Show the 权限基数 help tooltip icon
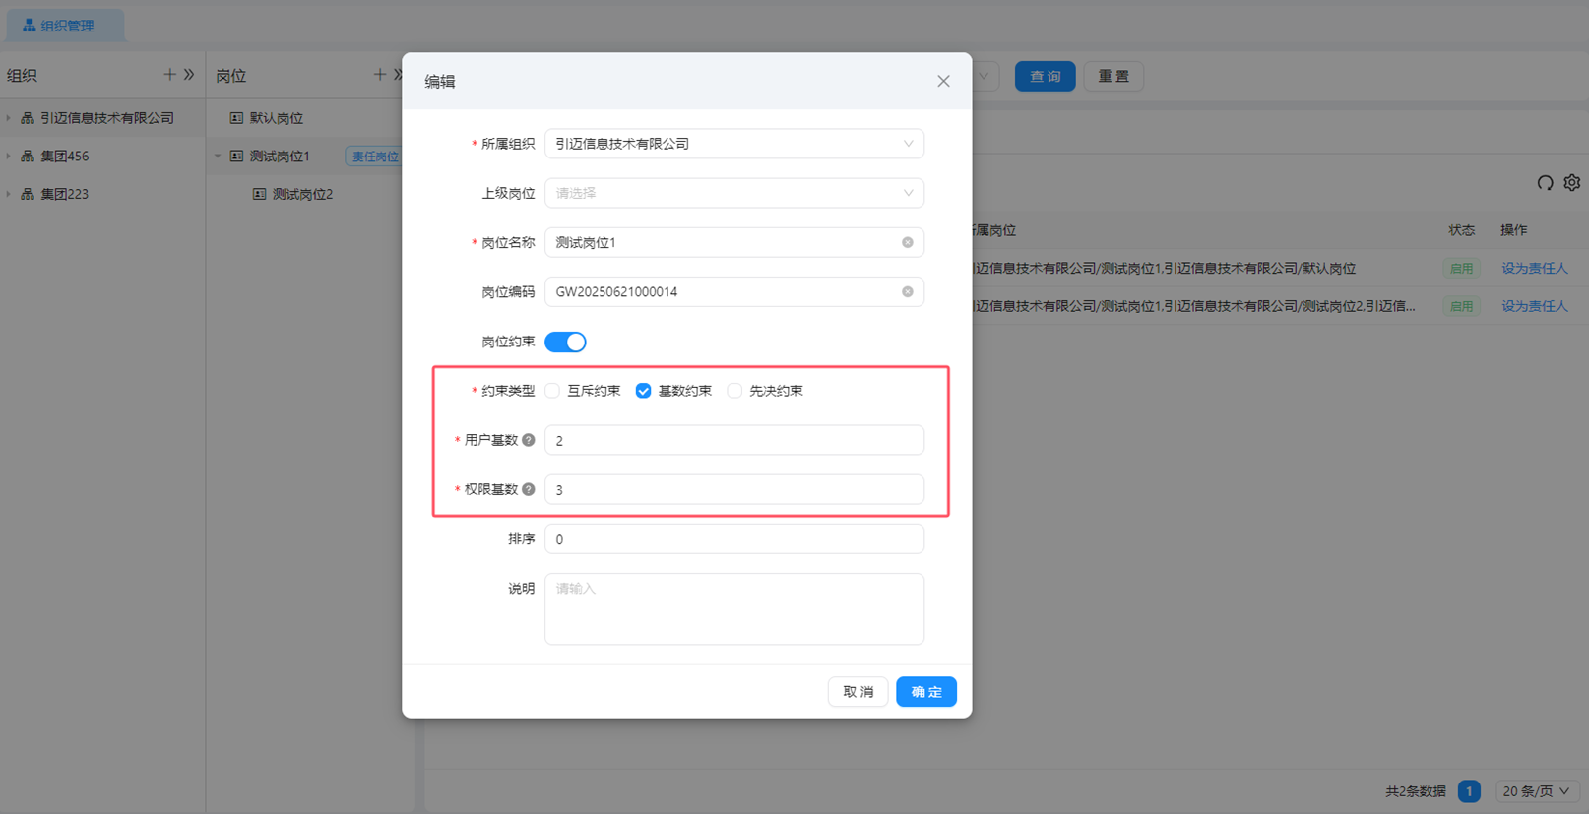This screenshot has height=814, width=1589. click(x=529, y=489)
